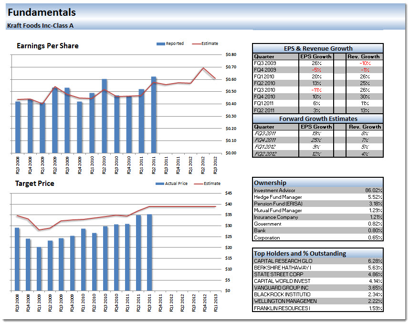Click the FQ2 2012 forward estimate row
This screenshot has width=410, height=324.
coord(318,153)
